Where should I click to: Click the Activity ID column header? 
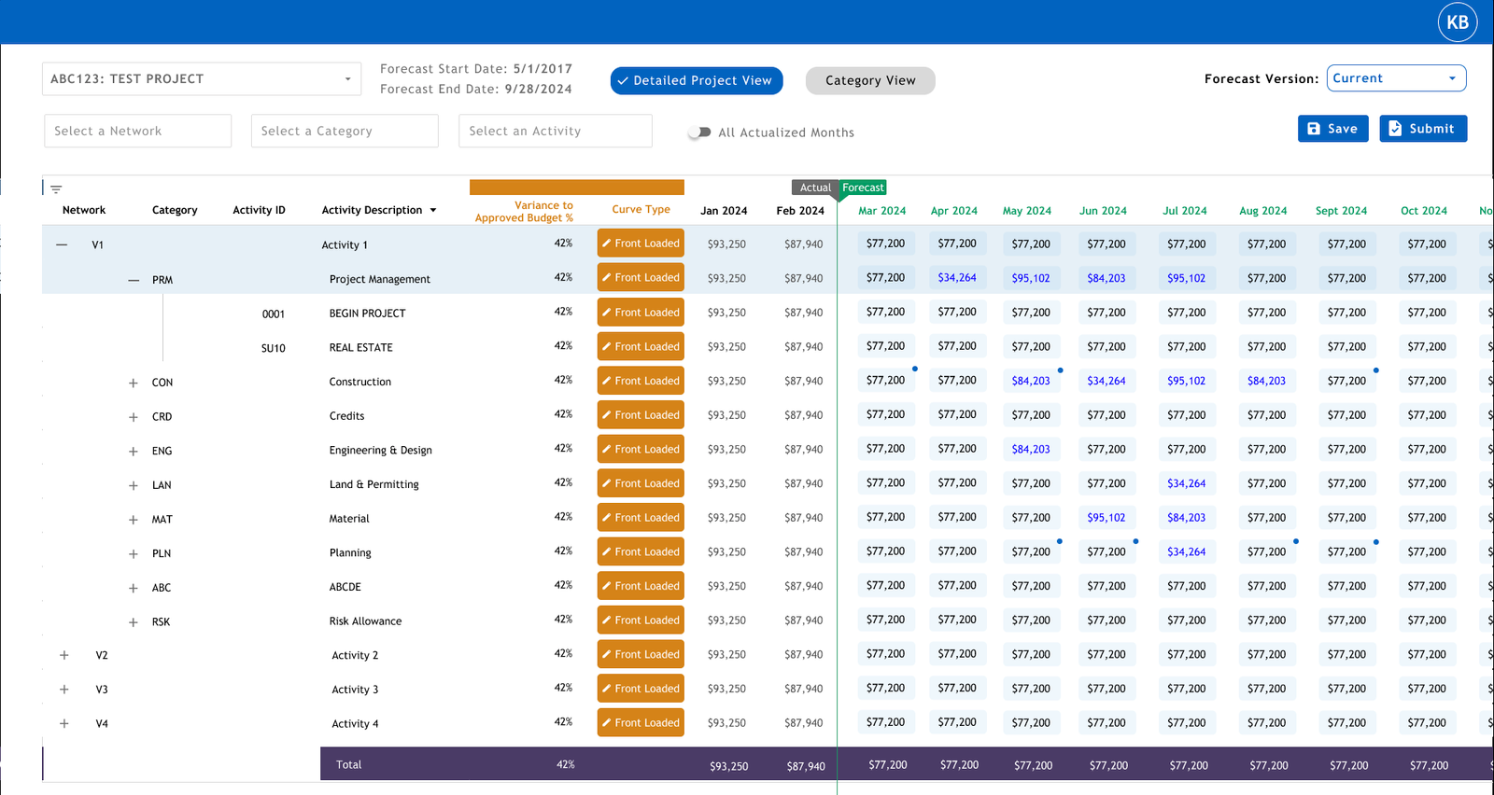pyautogui.click(x=259, y=210)
